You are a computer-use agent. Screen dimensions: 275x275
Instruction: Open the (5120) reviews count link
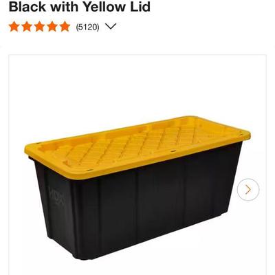pyautogui.click(x=87, y=27)
